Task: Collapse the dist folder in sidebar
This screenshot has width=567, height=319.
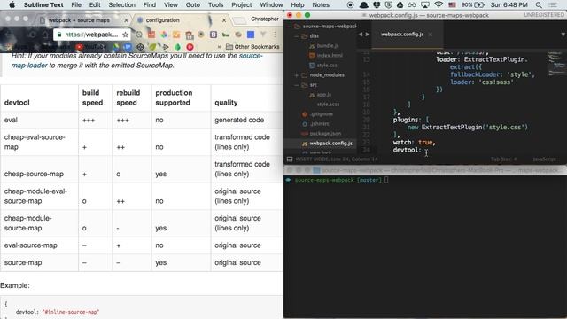Action: (x=297, y=35)
